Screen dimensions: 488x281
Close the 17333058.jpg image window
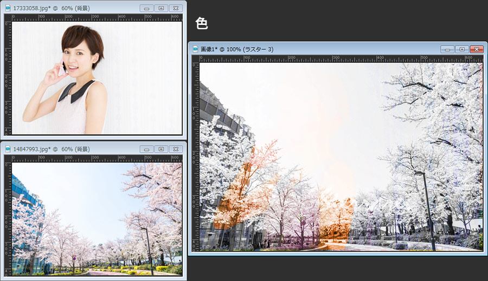point(176,8)
